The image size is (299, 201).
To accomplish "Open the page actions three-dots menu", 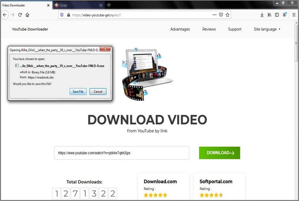I will click(214, 15).
